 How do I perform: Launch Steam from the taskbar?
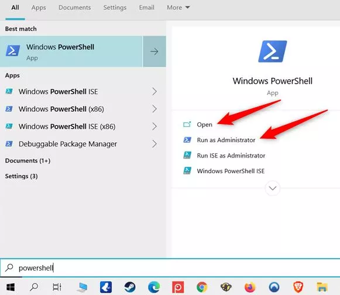(130, 287)
